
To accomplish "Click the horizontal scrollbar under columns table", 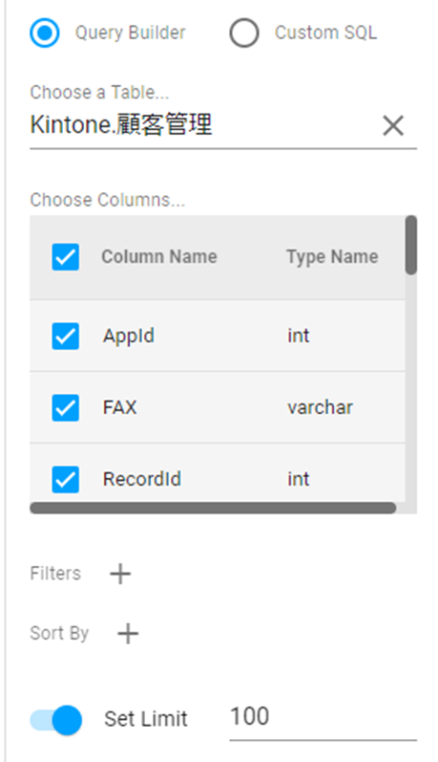I will pos(213,508).
